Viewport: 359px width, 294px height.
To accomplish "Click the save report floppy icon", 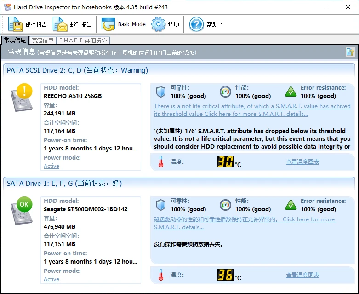I will (15, 24).
